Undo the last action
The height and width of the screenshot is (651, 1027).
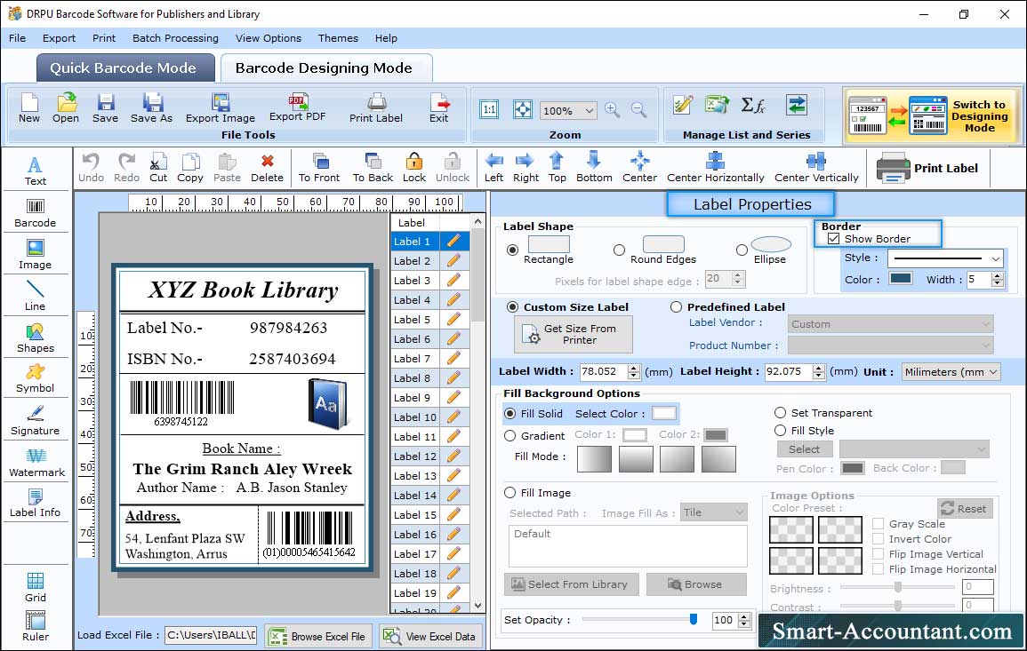(x=91, y=168)
